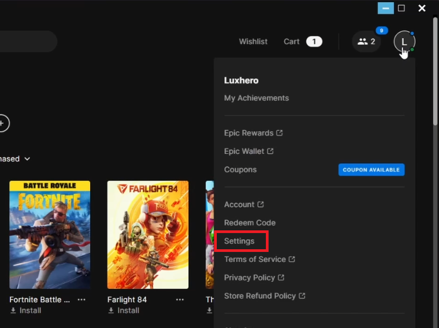Click the blue notification badge showing 9

coord(382,31)
